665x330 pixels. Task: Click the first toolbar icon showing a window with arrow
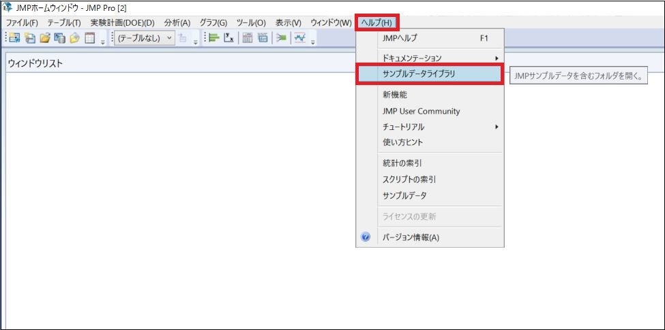[x=14, y=38]
